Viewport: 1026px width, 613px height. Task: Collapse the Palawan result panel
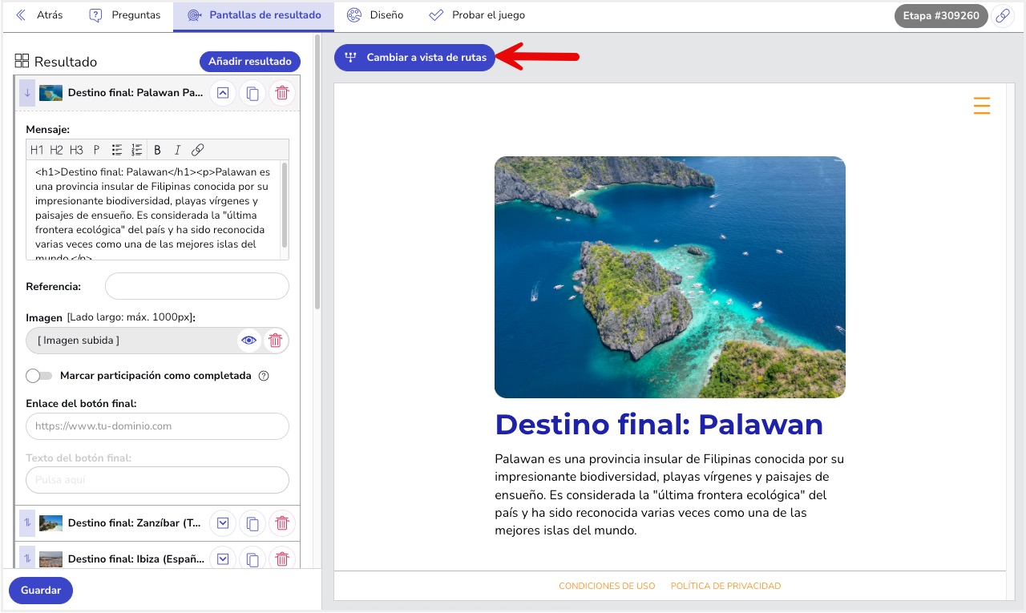pyautogui.click(x=222, y=92)
